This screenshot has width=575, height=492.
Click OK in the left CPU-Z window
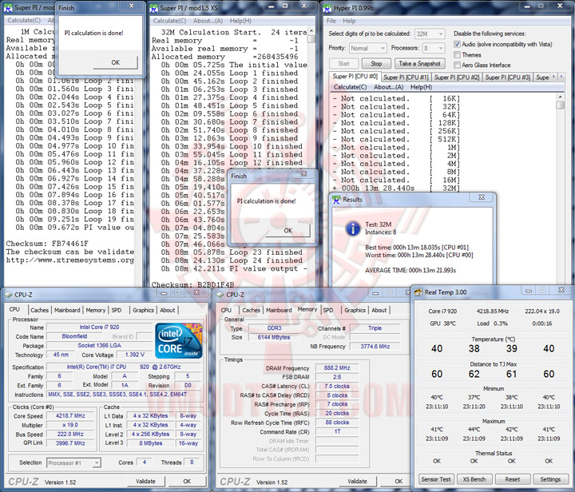pos(187,481)
